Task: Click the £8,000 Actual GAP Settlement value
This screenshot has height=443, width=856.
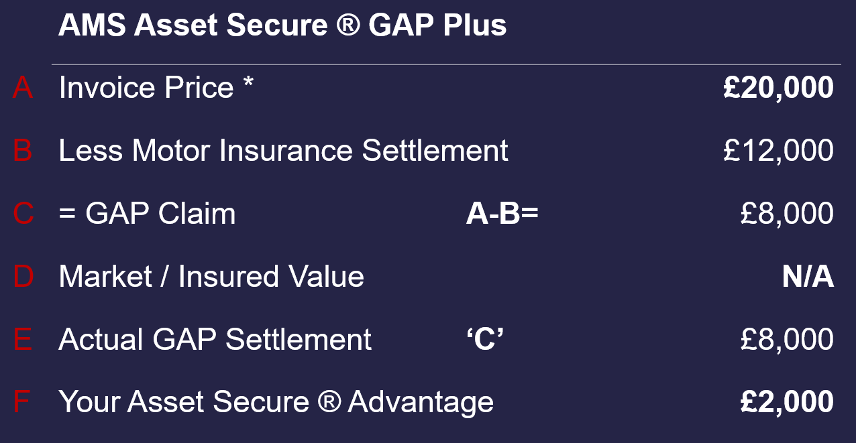Action: [x=787, y=339]
